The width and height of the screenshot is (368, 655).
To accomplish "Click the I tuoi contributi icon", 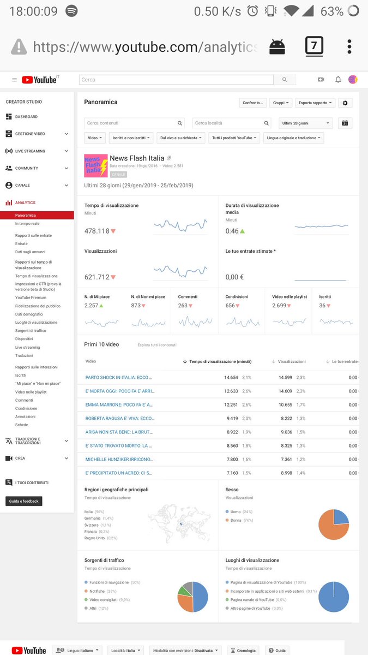I will click(9, 483).
